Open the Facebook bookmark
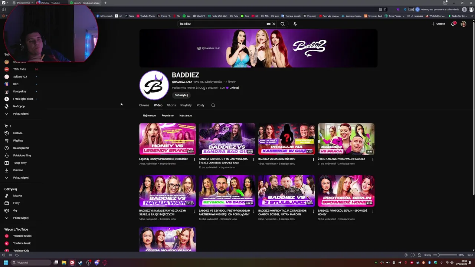Viewport: 475px width, 267px height. pos(105,16)
